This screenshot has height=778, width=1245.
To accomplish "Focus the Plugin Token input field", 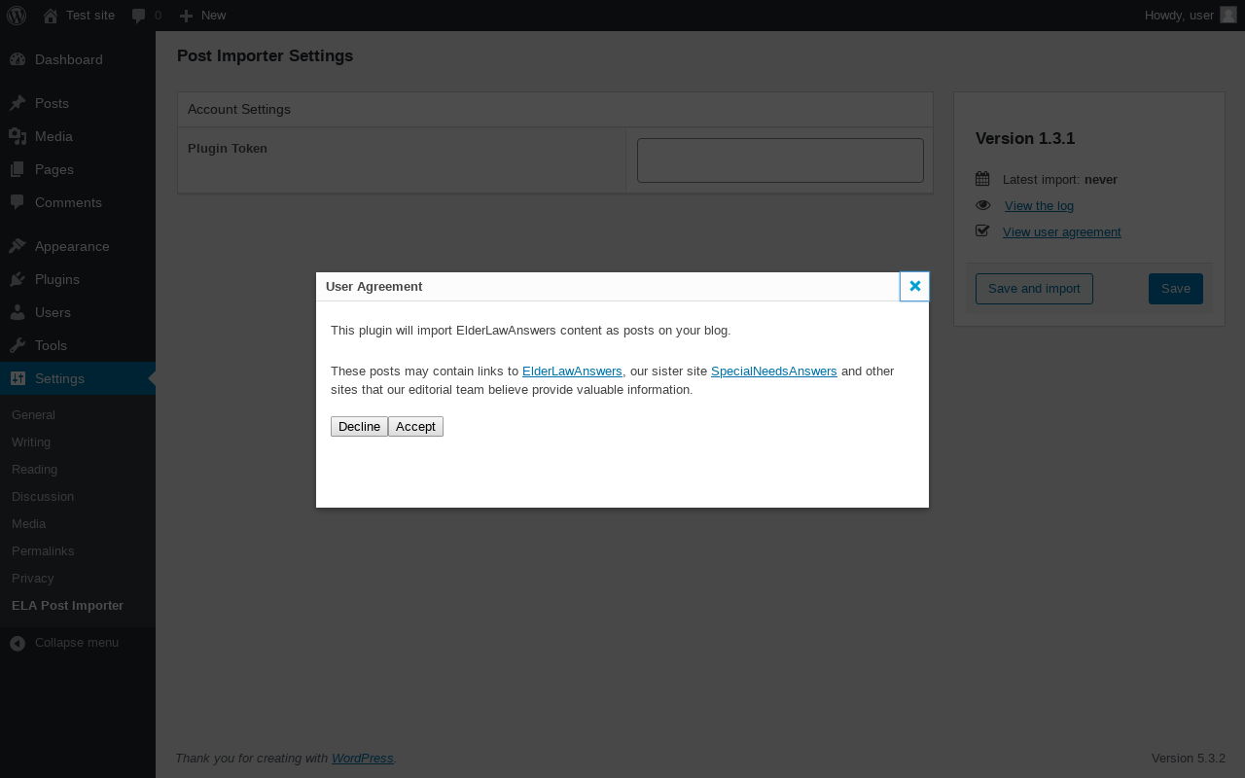I will click(x=780, y=160).
